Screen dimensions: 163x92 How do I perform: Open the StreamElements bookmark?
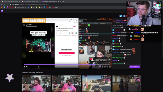point(20,7)
